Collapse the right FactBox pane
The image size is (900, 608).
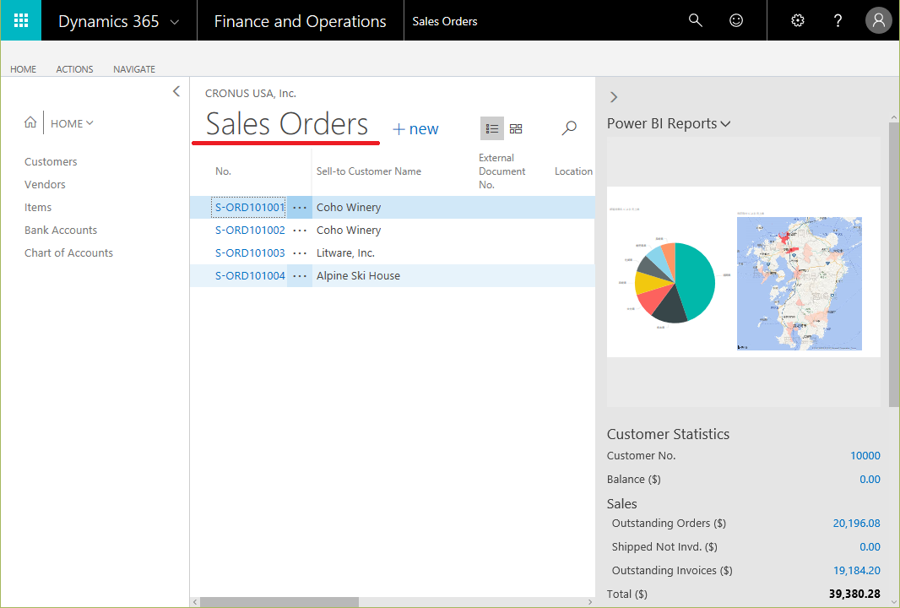pos(614,97)
